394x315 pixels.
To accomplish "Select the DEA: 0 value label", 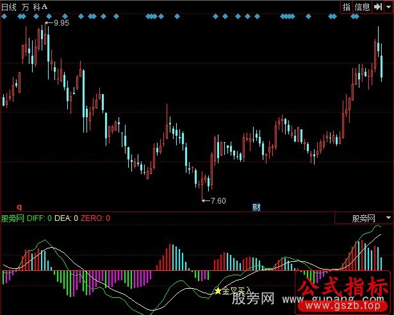I will tap(67, 218).
